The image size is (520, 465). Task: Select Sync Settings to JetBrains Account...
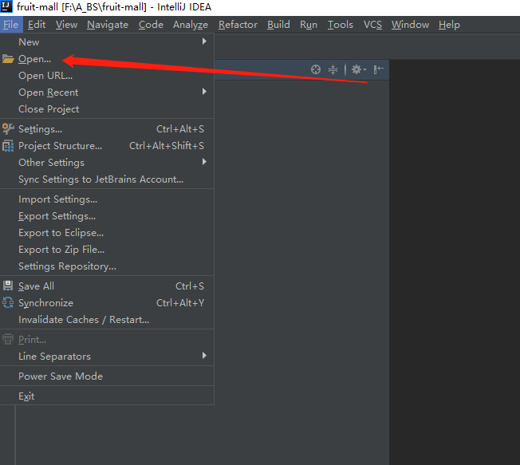pos(107,179)
